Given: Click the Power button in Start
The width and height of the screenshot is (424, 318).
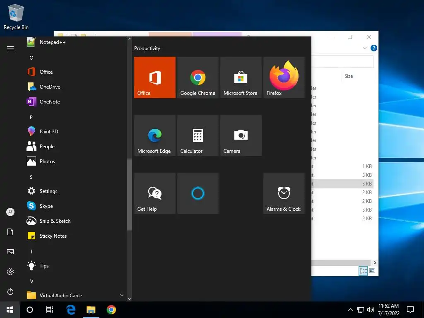Looking at the screenshot, I should coord(10,291).
